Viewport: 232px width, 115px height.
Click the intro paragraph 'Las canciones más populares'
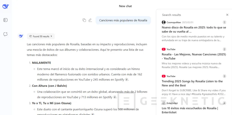(x=87, y=50)
